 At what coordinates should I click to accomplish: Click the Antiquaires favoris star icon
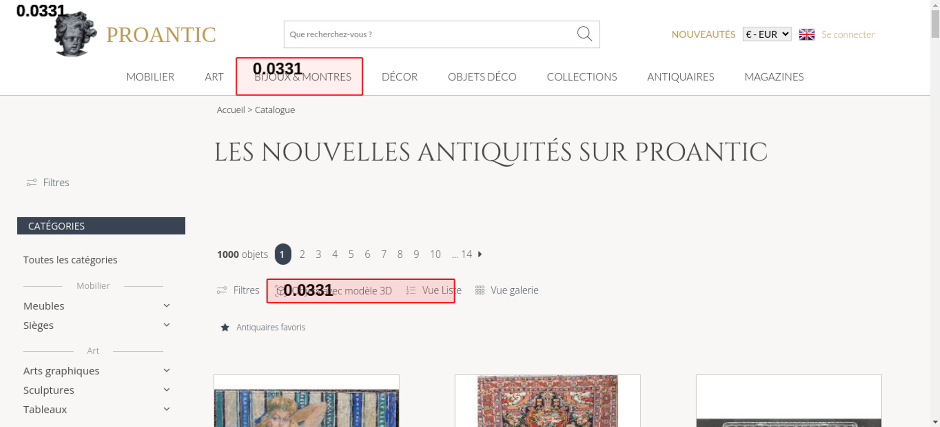pyautogui.click(x=225, y=327)
